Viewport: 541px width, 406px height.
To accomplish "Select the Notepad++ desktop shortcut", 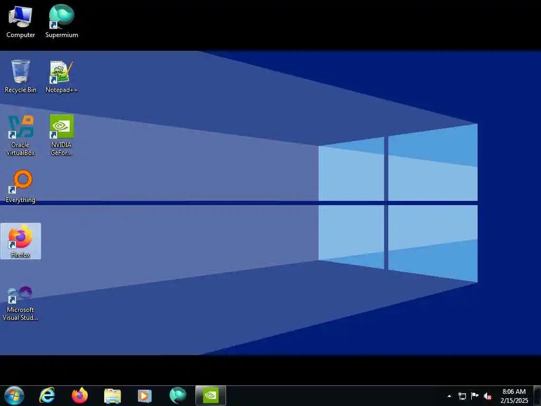I will [x=61, y=76].
